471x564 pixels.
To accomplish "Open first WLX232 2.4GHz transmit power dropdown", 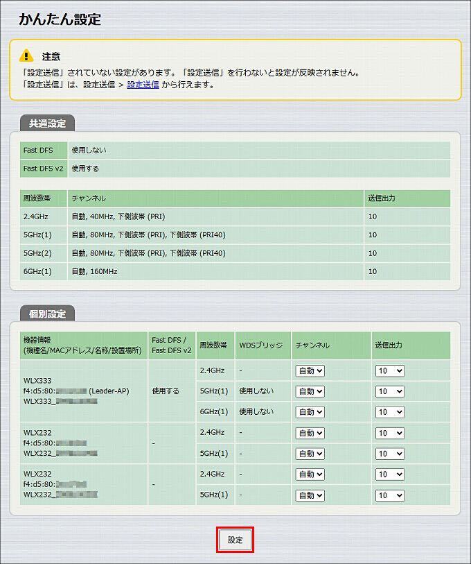I will pos(390,433).
